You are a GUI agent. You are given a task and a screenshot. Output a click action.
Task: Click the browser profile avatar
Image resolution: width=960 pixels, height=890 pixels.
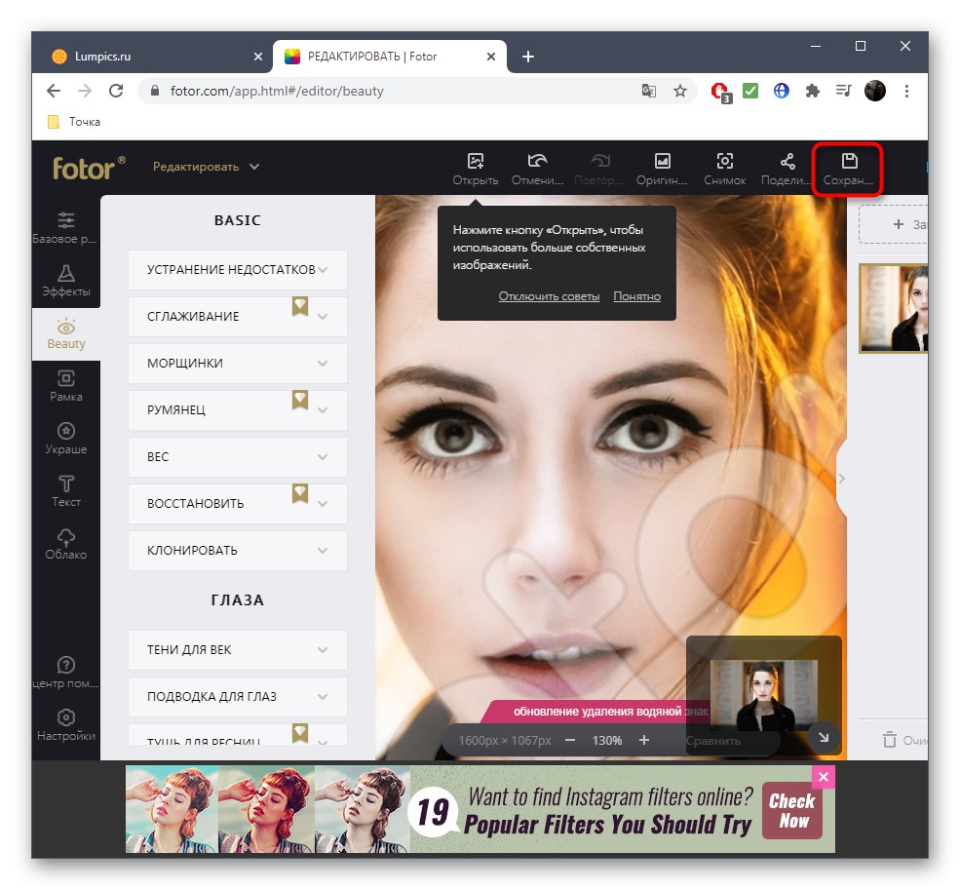(x=875, y=91)
